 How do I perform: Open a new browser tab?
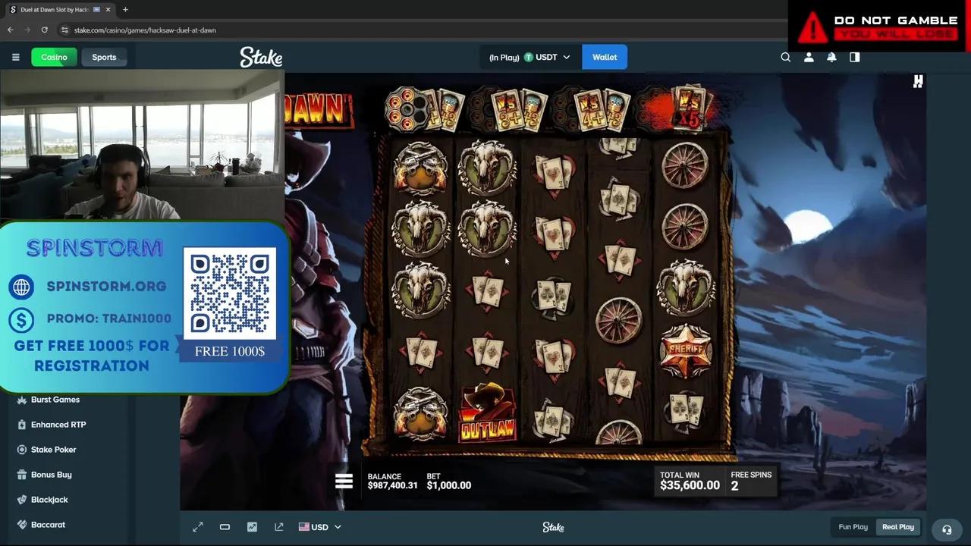[125, 9]
